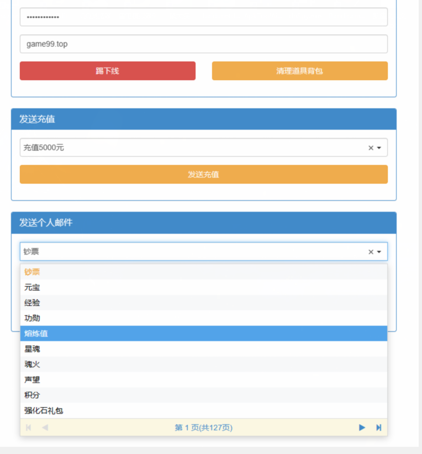Clear the 充值5000元 selection with the x
The width and height of the screenshot is (422, 454).
(371, 148)
